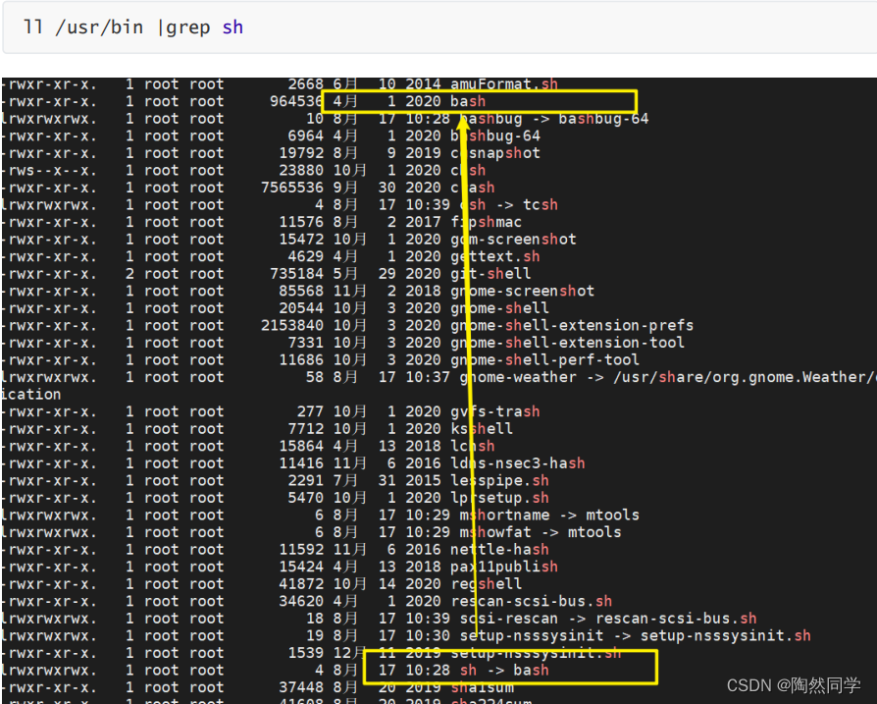
Task: Click the 'll /usr/bin |grep sh' command text
Action: 133,27
